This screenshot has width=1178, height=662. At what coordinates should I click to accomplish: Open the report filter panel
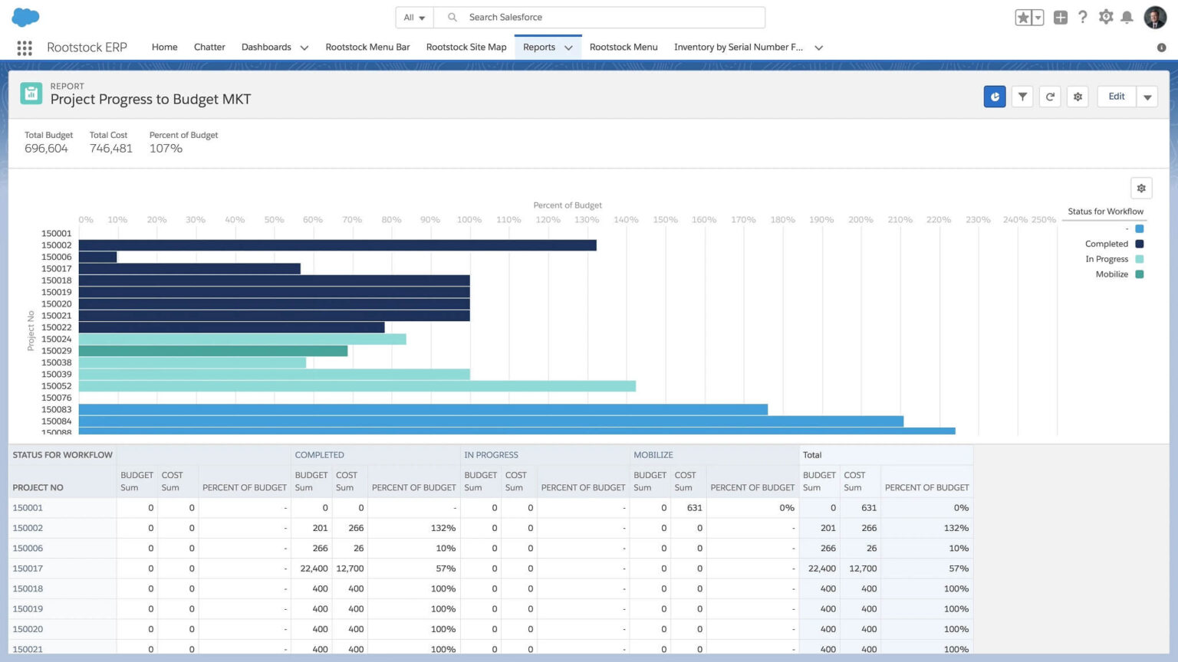1022,97
